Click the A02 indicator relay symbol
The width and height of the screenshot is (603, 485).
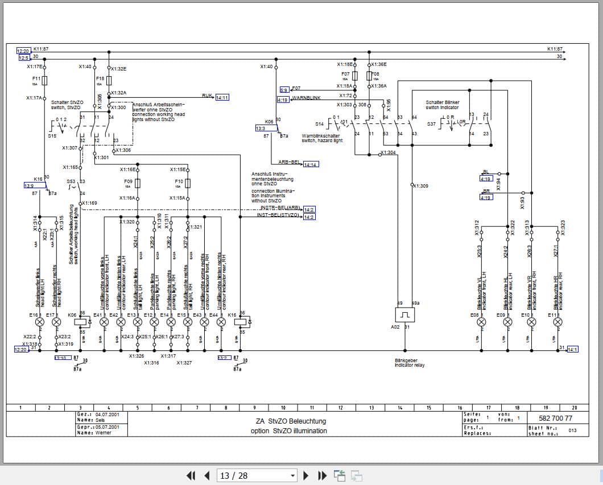coord(405,315)
